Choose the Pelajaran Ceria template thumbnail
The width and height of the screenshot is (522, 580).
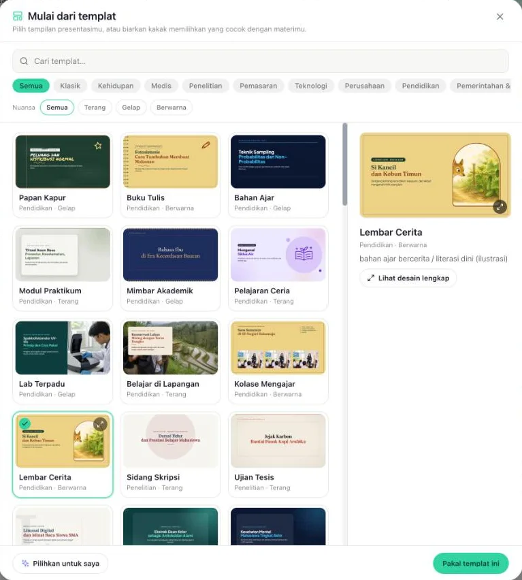(278, 255)
